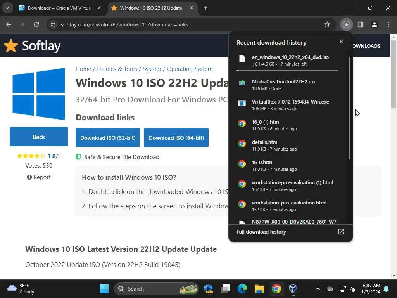This screenshot has width=397, height=298.
Task: Click Download ISO (64-bit)
Action: tap(176, 138)
